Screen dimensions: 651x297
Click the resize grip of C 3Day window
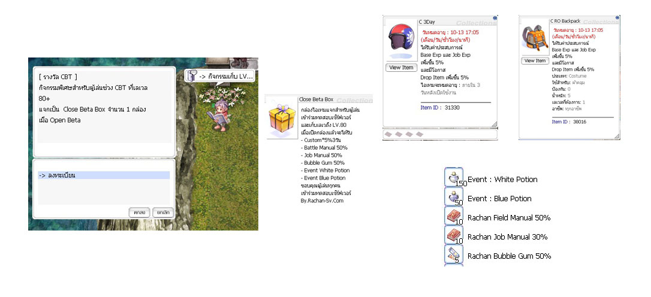494,124
